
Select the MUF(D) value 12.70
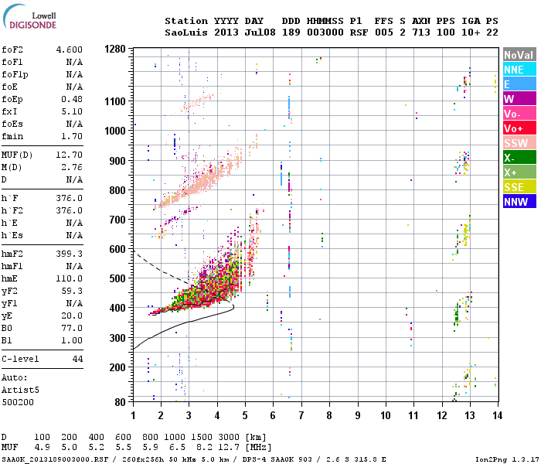click(70, 155)
